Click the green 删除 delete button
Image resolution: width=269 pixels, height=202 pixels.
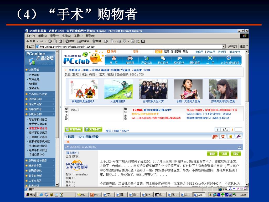coord(212,154)
